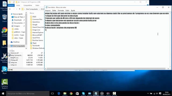Switch to Exibir tab in File Explorer
This screenshot has width=172, height=96.
pyautogui.click(x=37, y=5)
